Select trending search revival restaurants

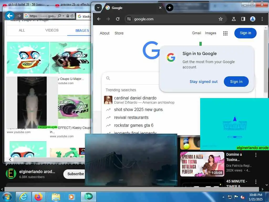(x=131, y=118)
